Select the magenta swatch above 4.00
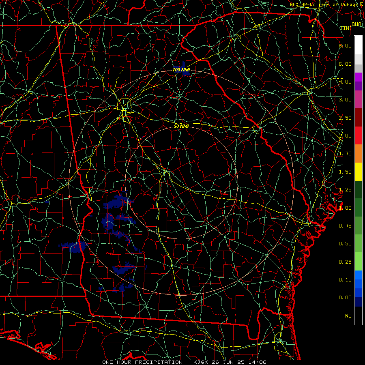The width and height of the screenshot is (365, 365). point(358,77)
